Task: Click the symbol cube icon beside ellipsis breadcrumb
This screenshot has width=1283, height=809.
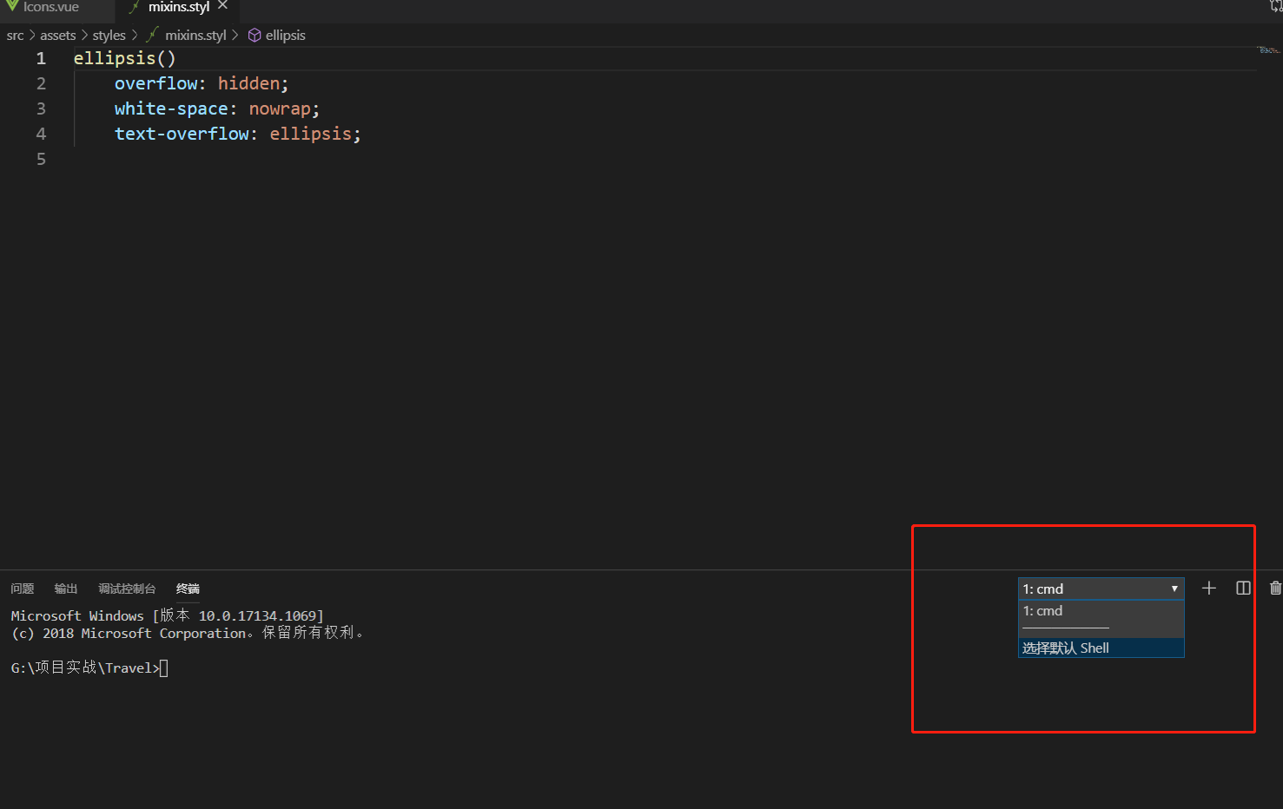Action: tap(253, 35)
